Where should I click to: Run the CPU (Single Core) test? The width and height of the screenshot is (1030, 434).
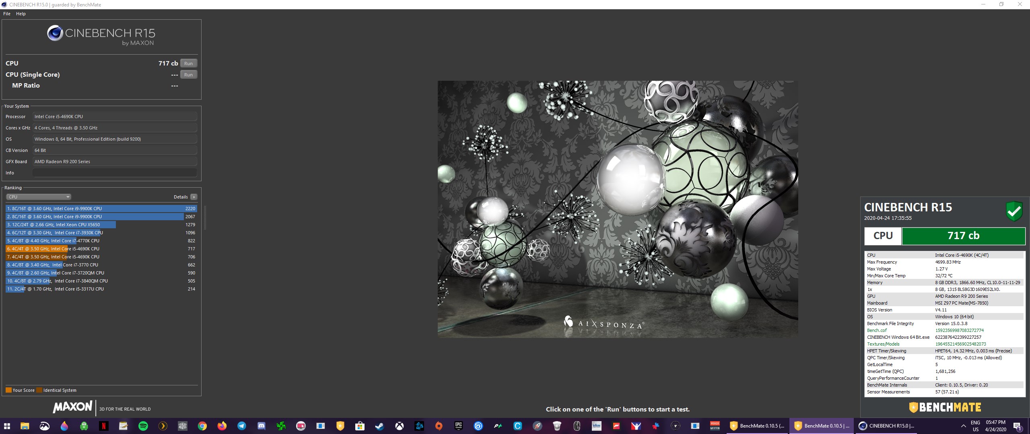click(x=188, y=75)
